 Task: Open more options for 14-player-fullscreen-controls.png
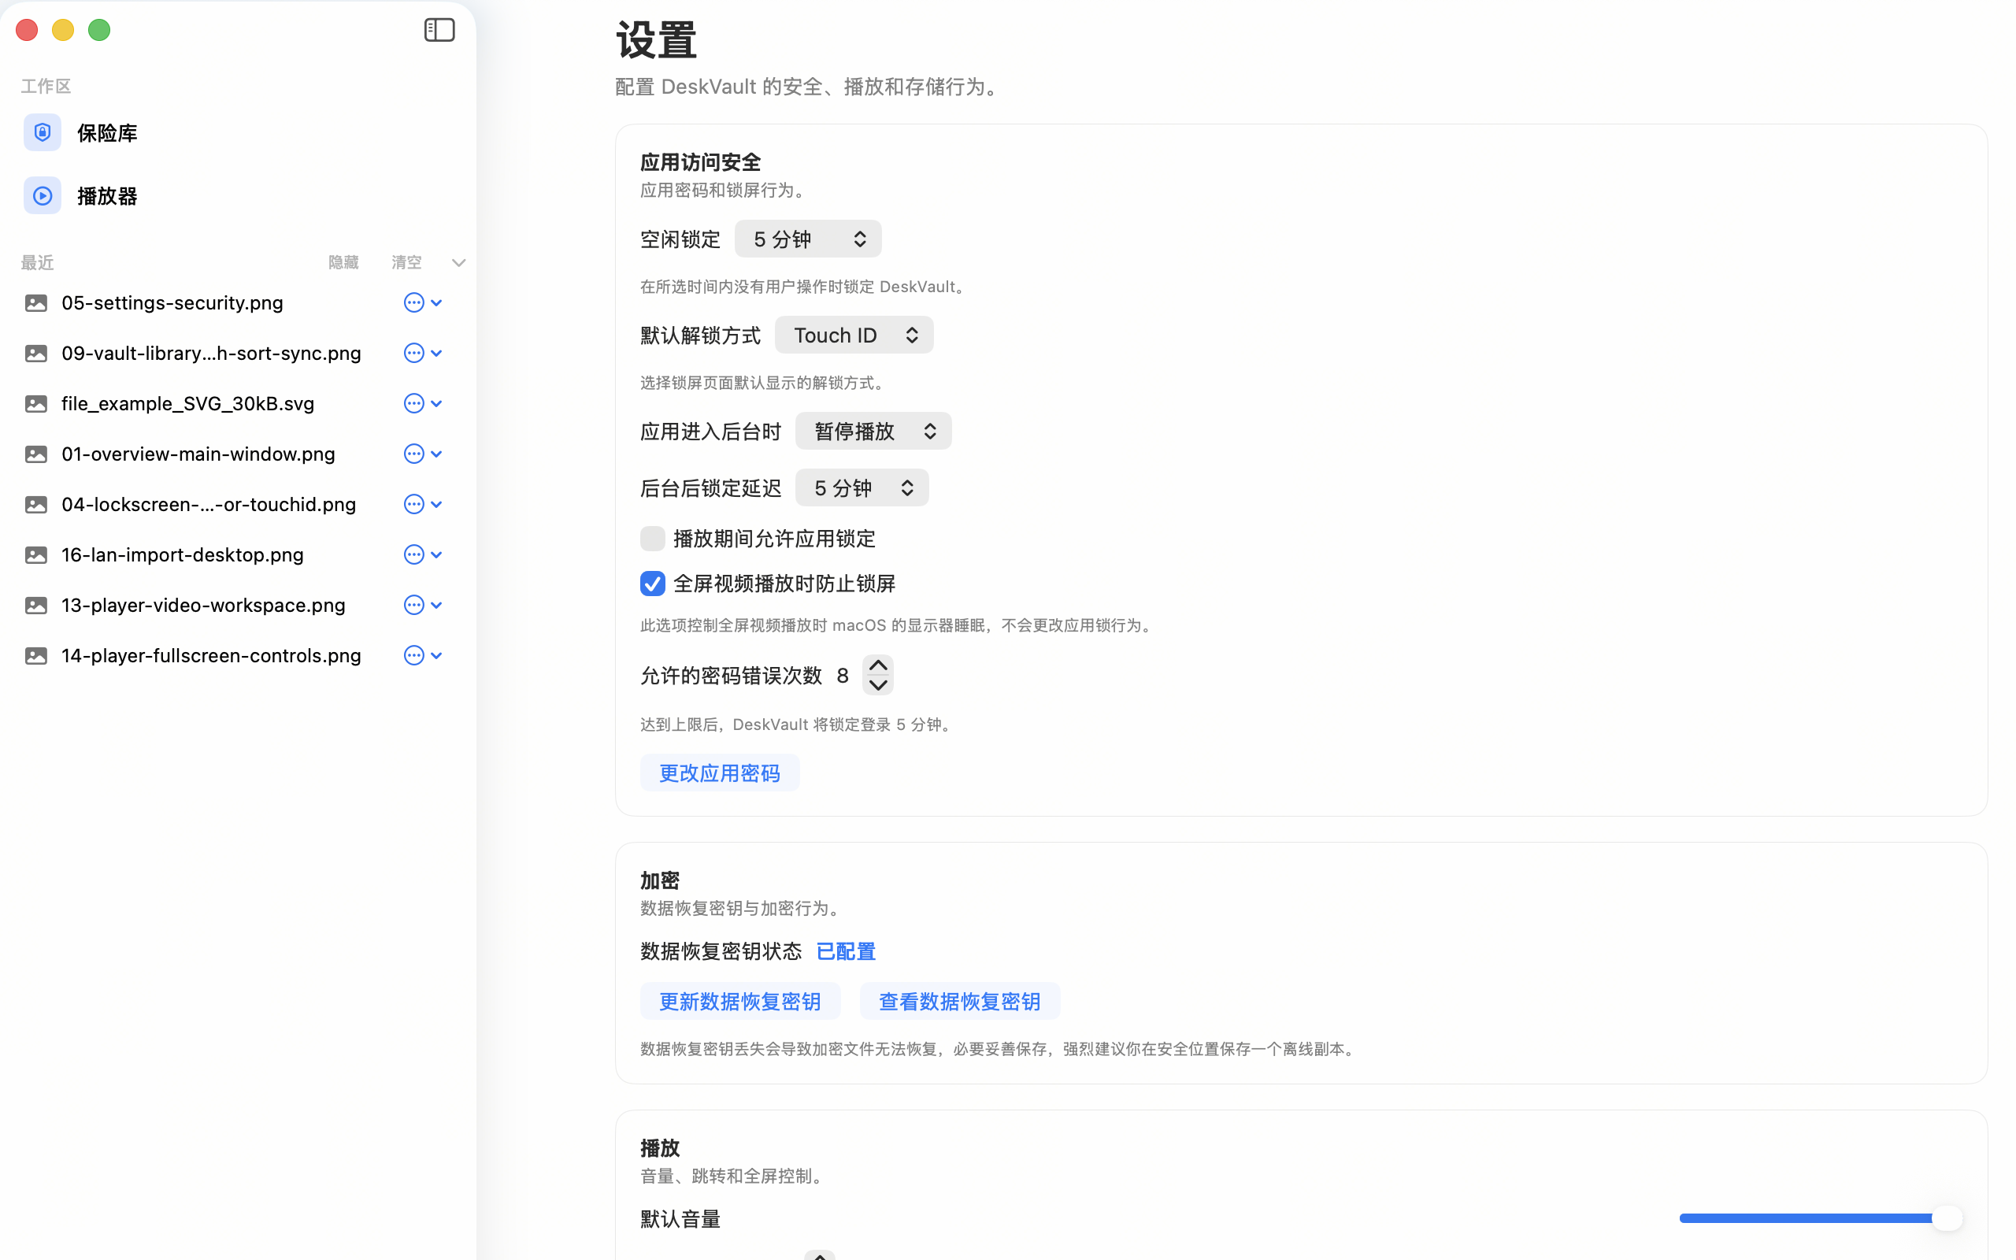click(x=413, y=655)
